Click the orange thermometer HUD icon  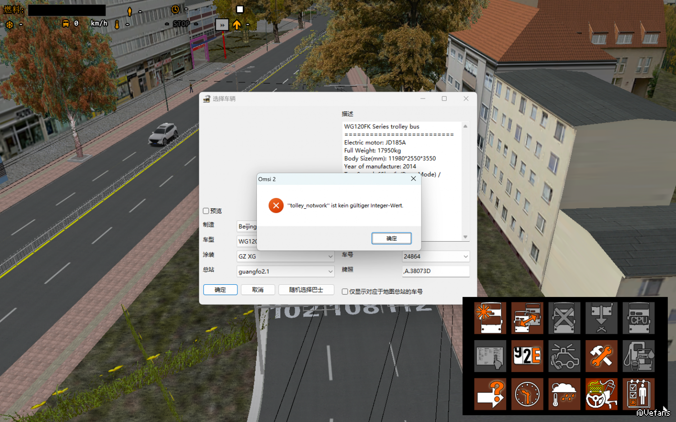117,24
